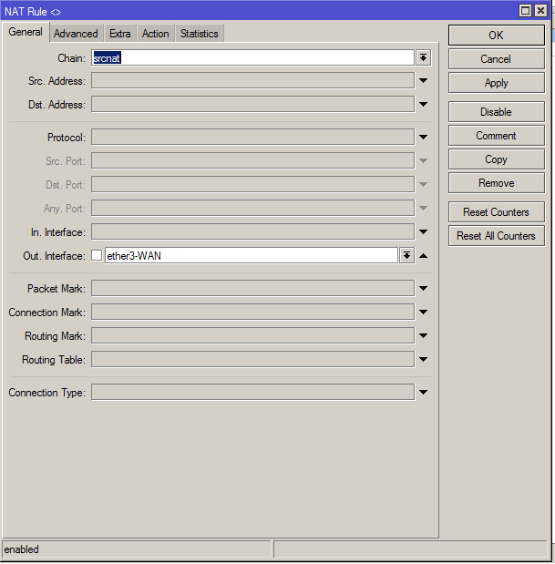Collapse the Out. Interface field
The height and width of the screenshot is (564, 555).
[424, 256]
